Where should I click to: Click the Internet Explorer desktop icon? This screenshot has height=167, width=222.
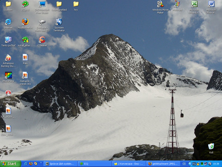[8, 24]
